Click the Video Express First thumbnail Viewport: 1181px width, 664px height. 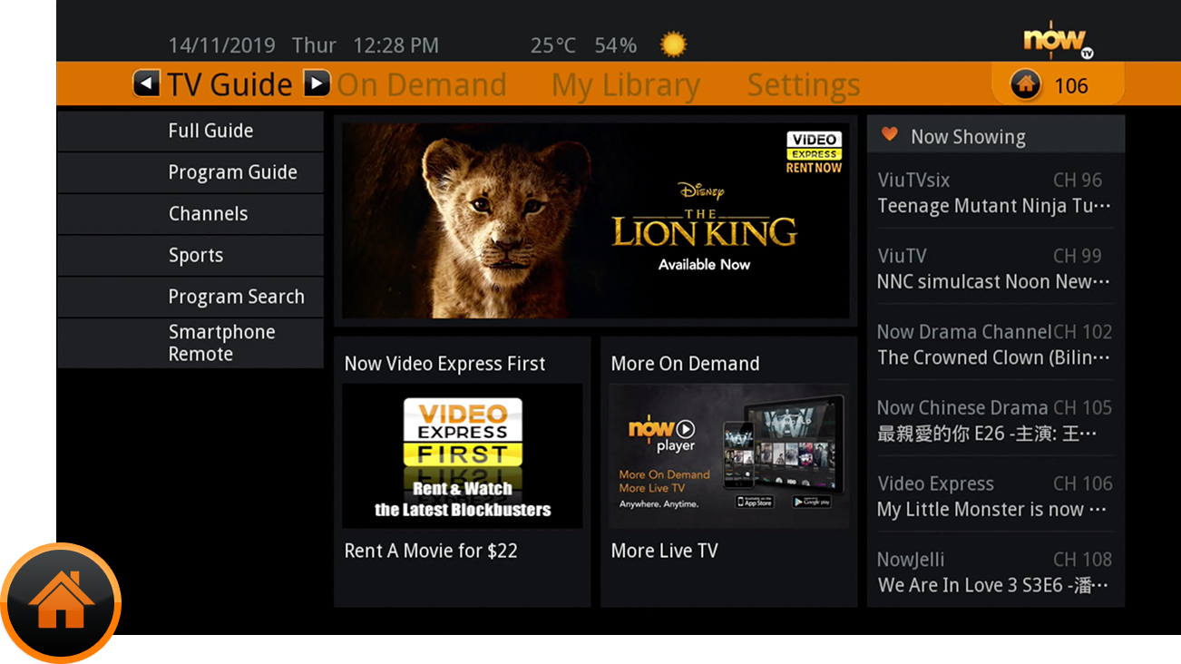coord(463,456)
